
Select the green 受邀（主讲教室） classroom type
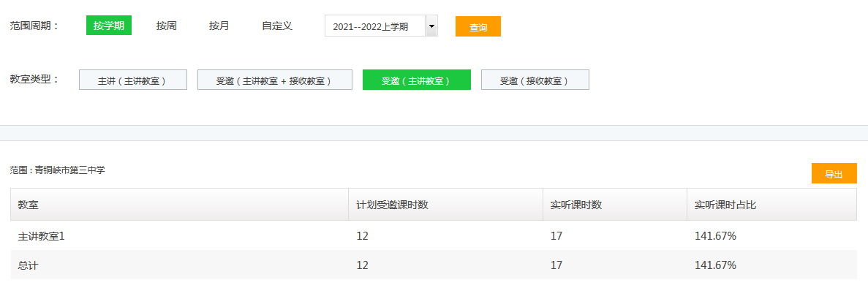click(416, 80)
